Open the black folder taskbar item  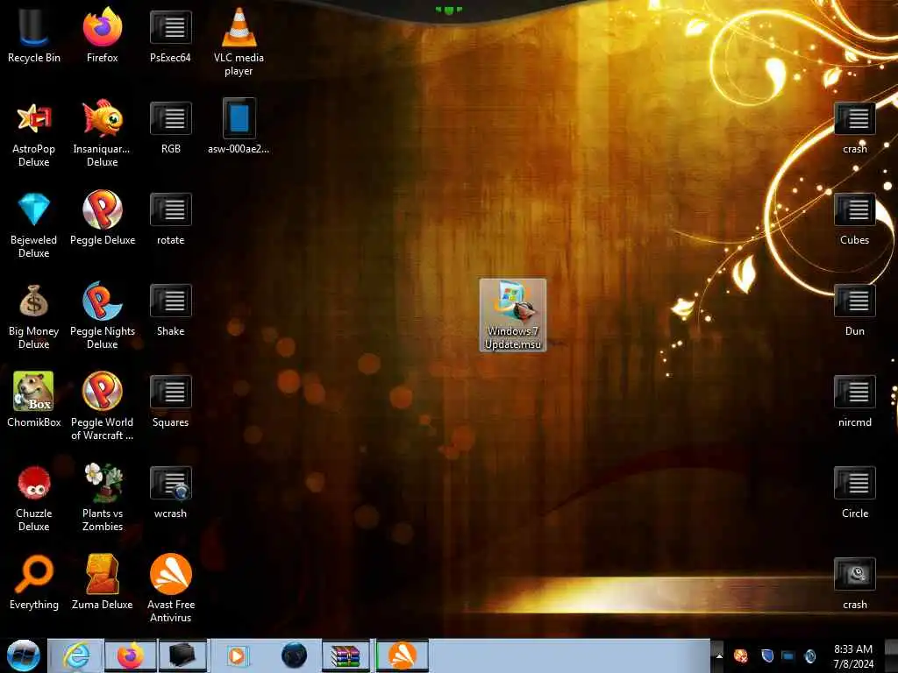(182, 655)
